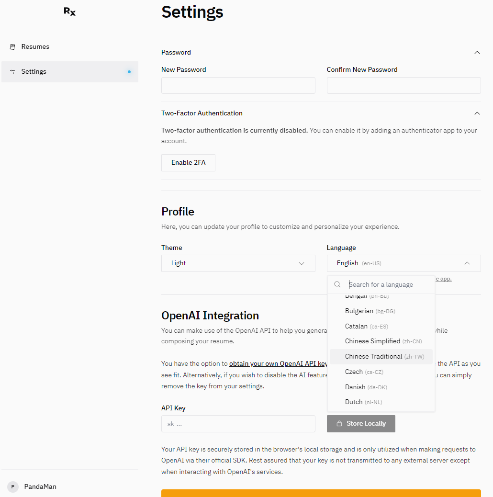Focus the New Password field
This screenshot has width=493, height=497.
pyautogui.click(x=238, y=86)
